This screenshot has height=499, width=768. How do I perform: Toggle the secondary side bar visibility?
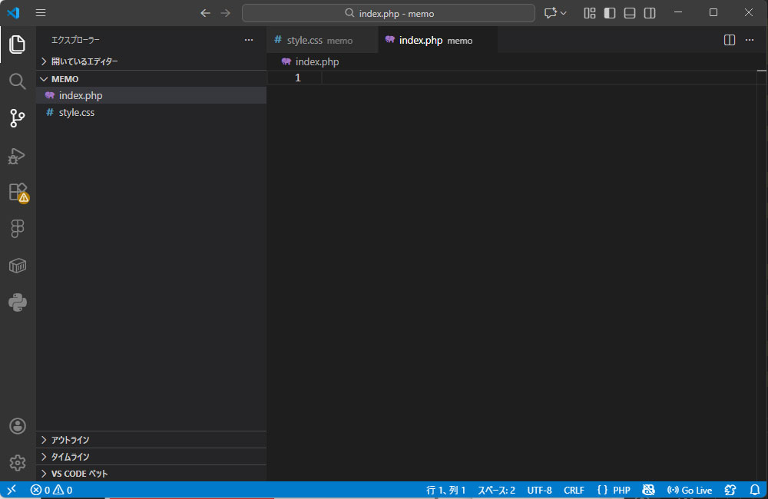pyautogui.click(x=650, y=13)
